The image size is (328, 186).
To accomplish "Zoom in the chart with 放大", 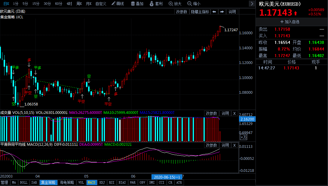I will coord(175,4).
